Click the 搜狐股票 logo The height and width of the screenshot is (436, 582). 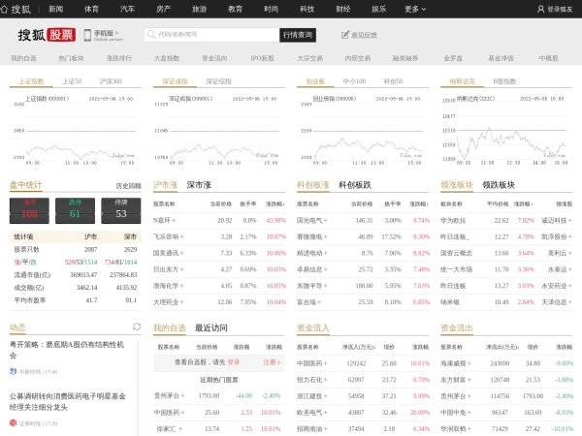pos(46,35)
